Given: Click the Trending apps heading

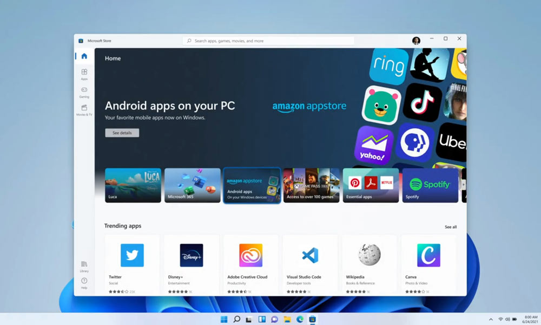Looking at the screenshot, I should pos(123,225).
